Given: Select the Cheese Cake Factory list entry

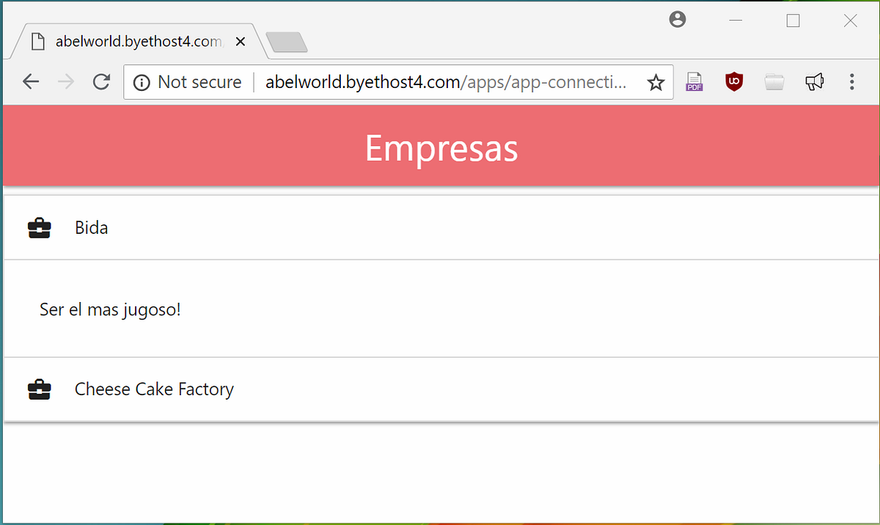Looking at the screenshot, I should (154, 389).
